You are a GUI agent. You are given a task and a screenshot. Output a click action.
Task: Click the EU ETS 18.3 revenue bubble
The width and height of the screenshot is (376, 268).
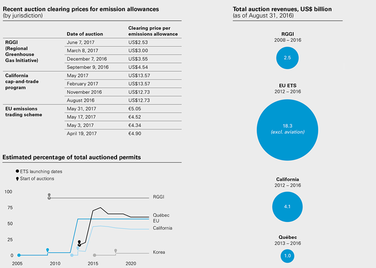287,128
